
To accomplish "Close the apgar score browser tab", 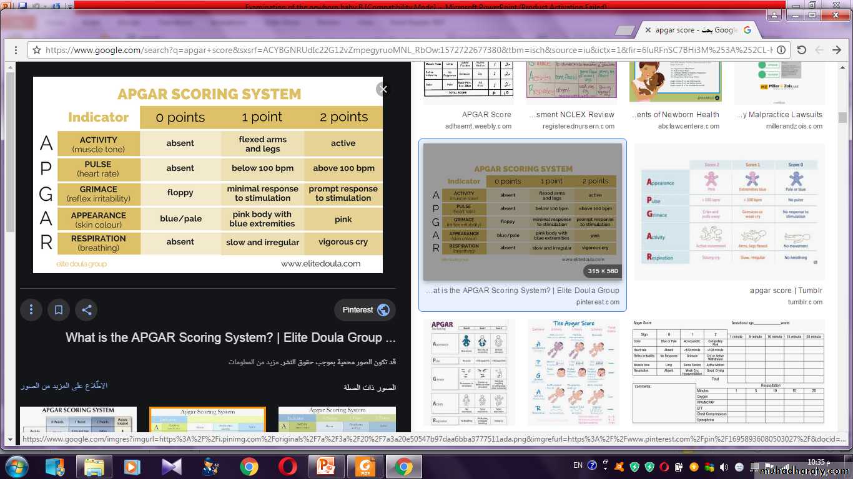I will pyautogui.click(x=648, y=30).
